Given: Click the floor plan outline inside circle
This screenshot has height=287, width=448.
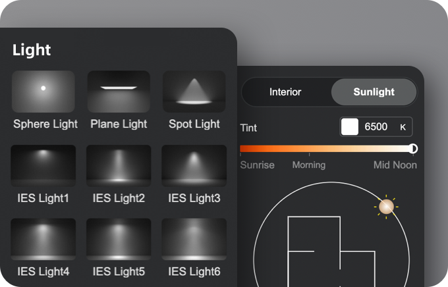Looking at the screenshot, I should [x=314, y=250].
